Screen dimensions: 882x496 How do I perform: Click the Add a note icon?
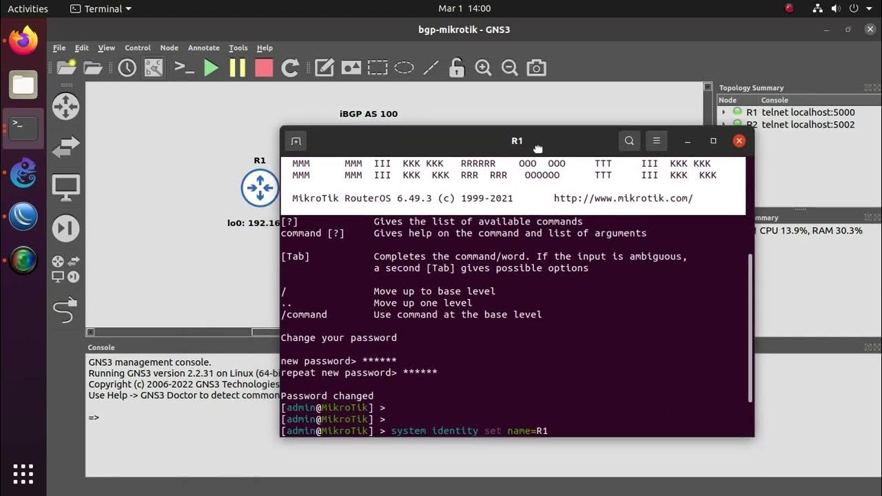pyautogui.click(x=325, y=68)
